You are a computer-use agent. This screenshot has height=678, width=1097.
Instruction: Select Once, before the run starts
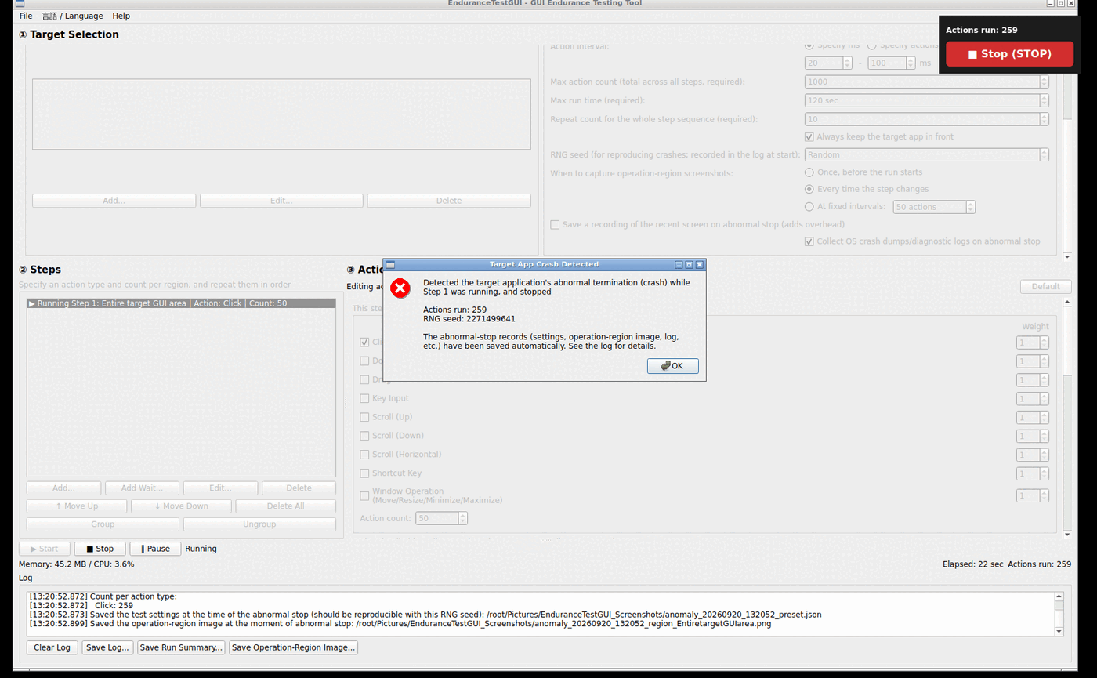(863, 172)
